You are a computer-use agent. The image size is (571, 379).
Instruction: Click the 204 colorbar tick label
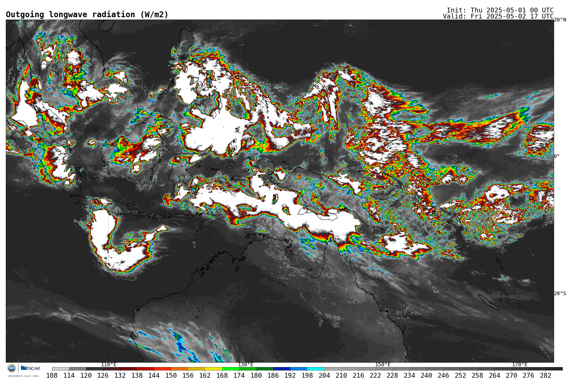click(x=324, y=376)
